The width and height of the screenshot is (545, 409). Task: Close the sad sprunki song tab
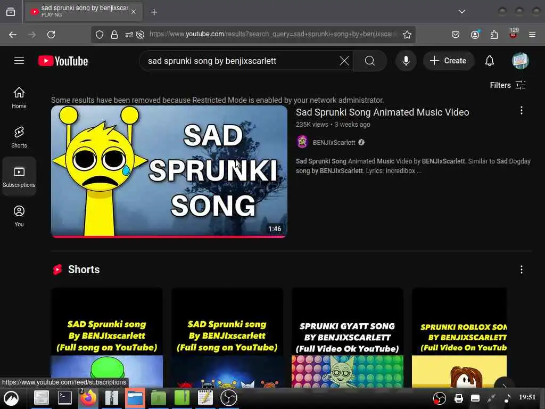134,12
